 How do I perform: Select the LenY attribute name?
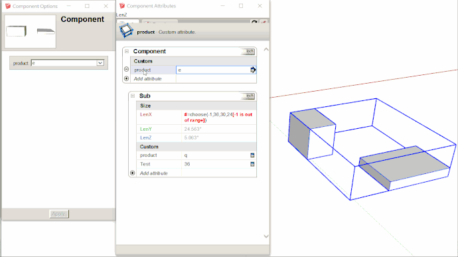(146, 129)
